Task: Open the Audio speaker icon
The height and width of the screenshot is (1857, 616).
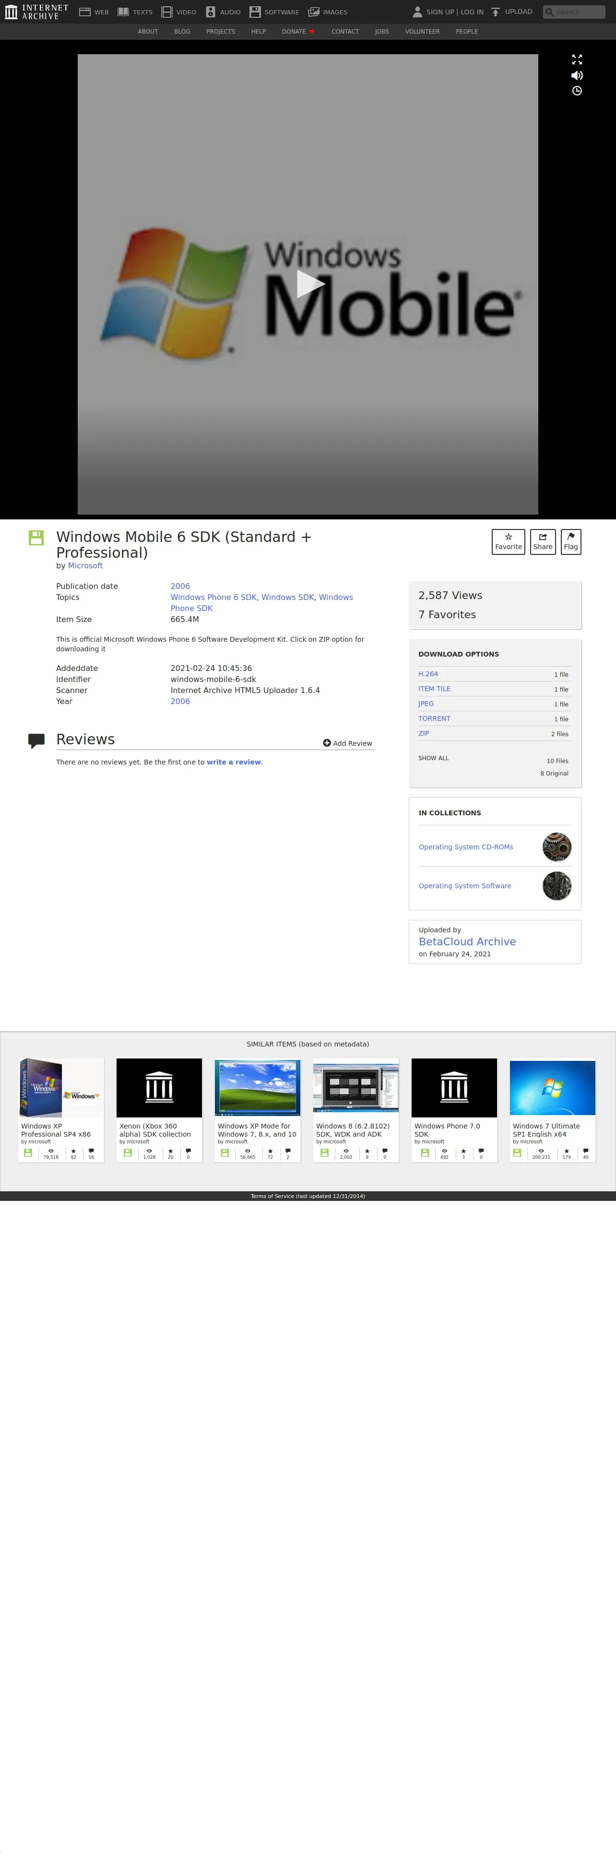Action: click(211, 12)
